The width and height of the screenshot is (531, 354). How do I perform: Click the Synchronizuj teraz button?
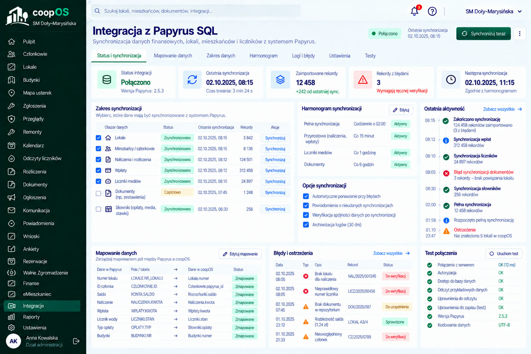(484, 34)
